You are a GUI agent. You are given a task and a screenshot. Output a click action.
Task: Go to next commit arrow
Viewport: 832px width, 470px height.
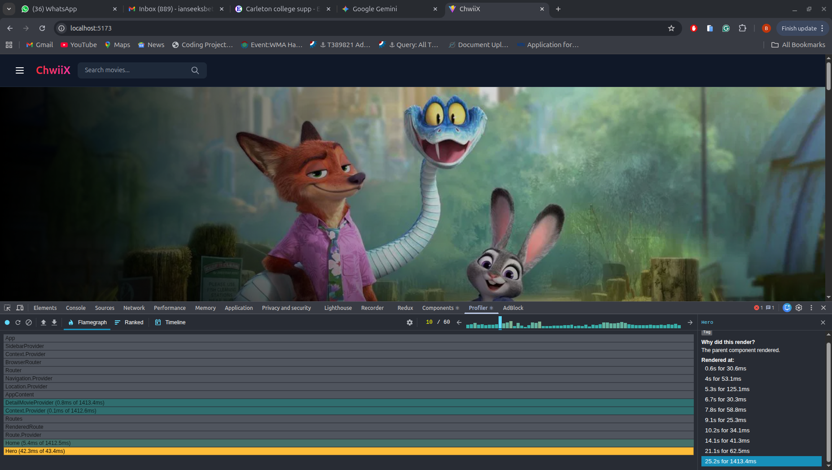pyautogui.click(x=690, y=322)
